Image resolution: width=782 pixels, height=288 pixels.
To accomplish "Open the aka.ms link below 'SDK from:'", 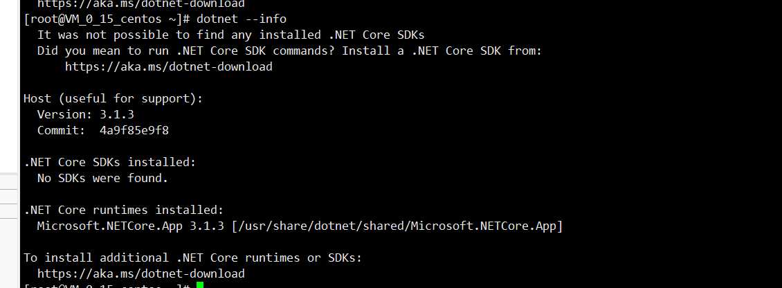I will click(169, 67).
